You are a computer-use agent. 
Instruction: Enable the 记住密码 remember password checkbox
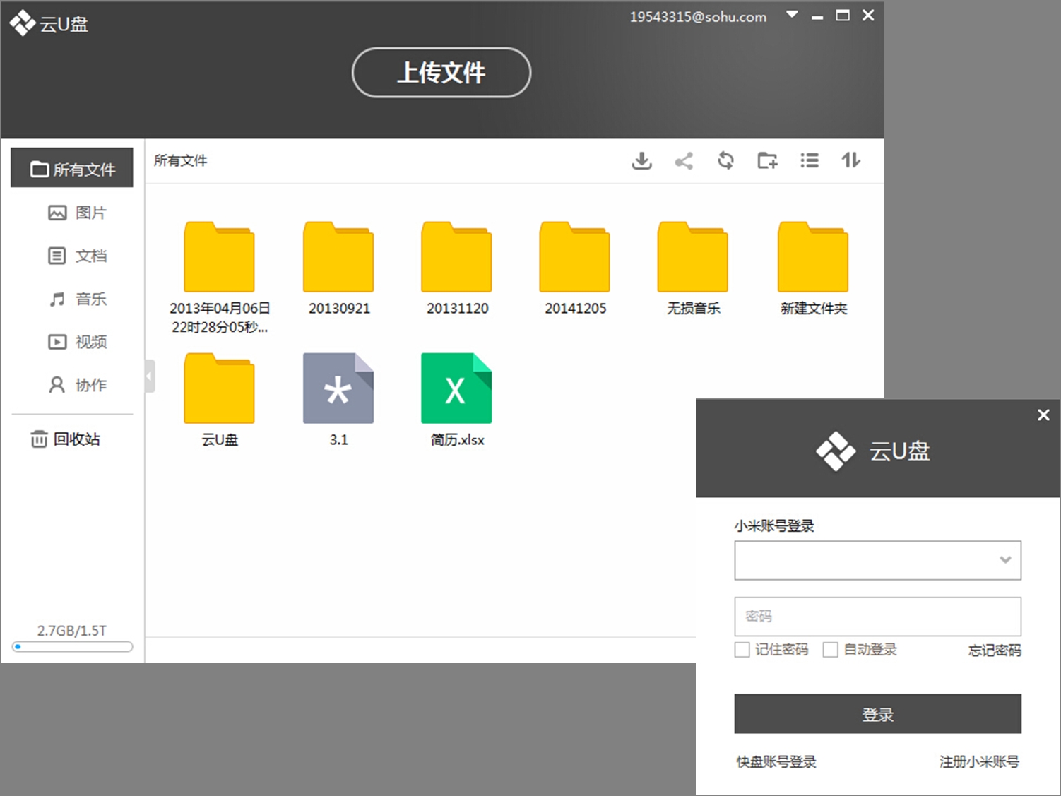742,649
